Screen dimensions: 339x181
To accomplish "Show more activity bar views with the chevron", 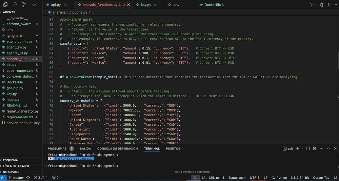I will (34, 5).
